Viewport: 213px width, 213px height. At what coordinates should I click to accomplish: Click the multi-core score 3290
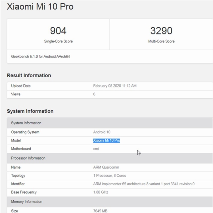click(161, 31)
